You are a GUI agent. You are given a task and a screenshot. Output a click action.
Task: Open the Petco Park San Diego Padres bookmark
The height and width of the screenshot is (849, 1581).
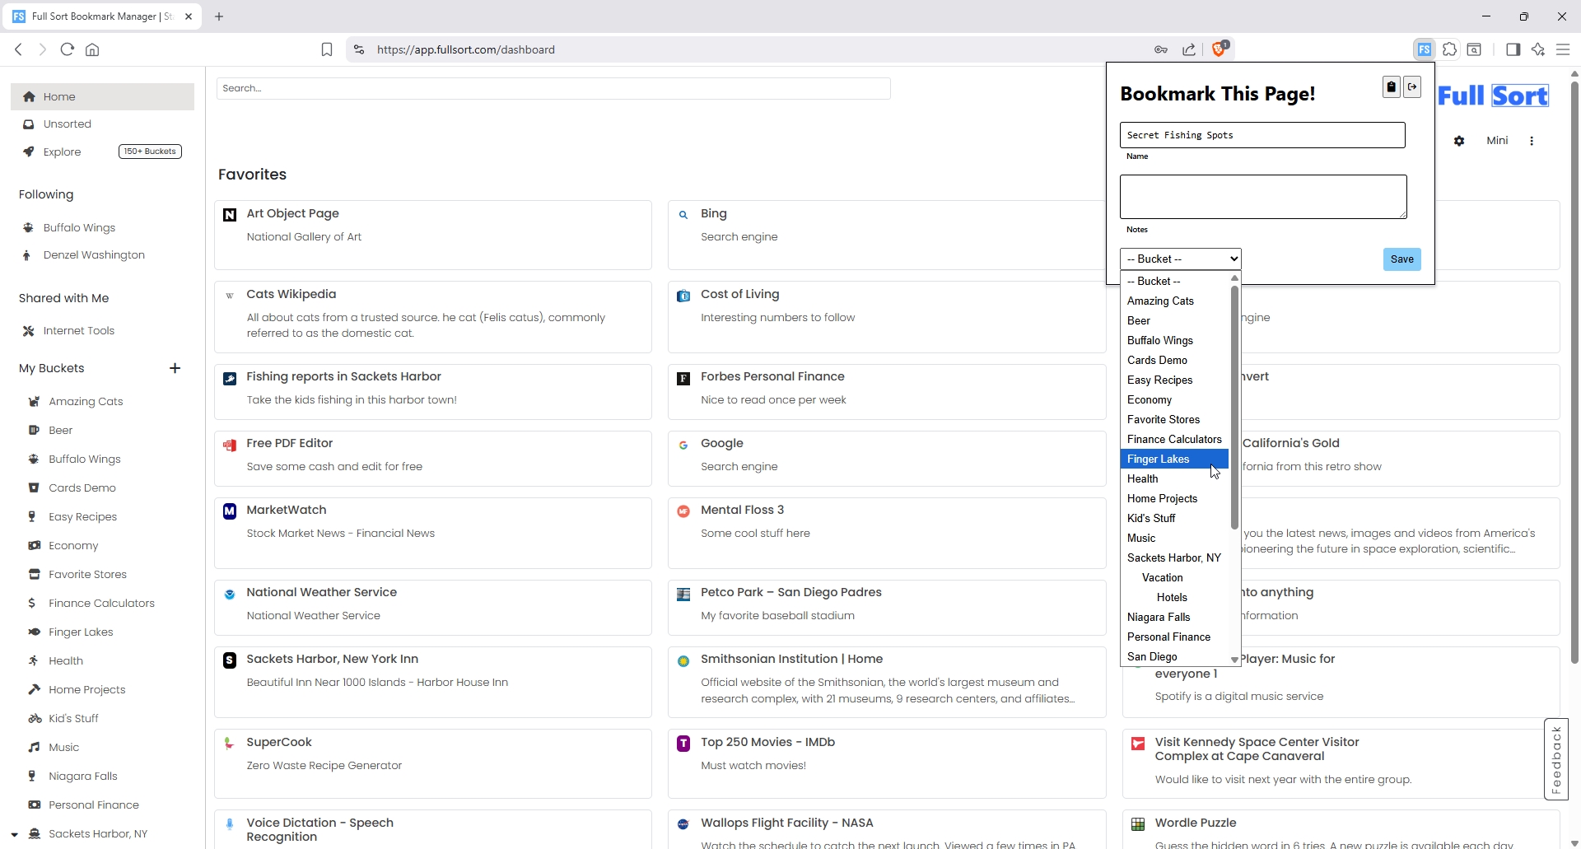790,592
